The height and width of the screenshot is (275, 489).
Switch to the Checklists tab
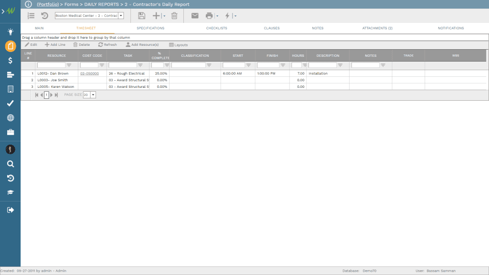[216, 28]
